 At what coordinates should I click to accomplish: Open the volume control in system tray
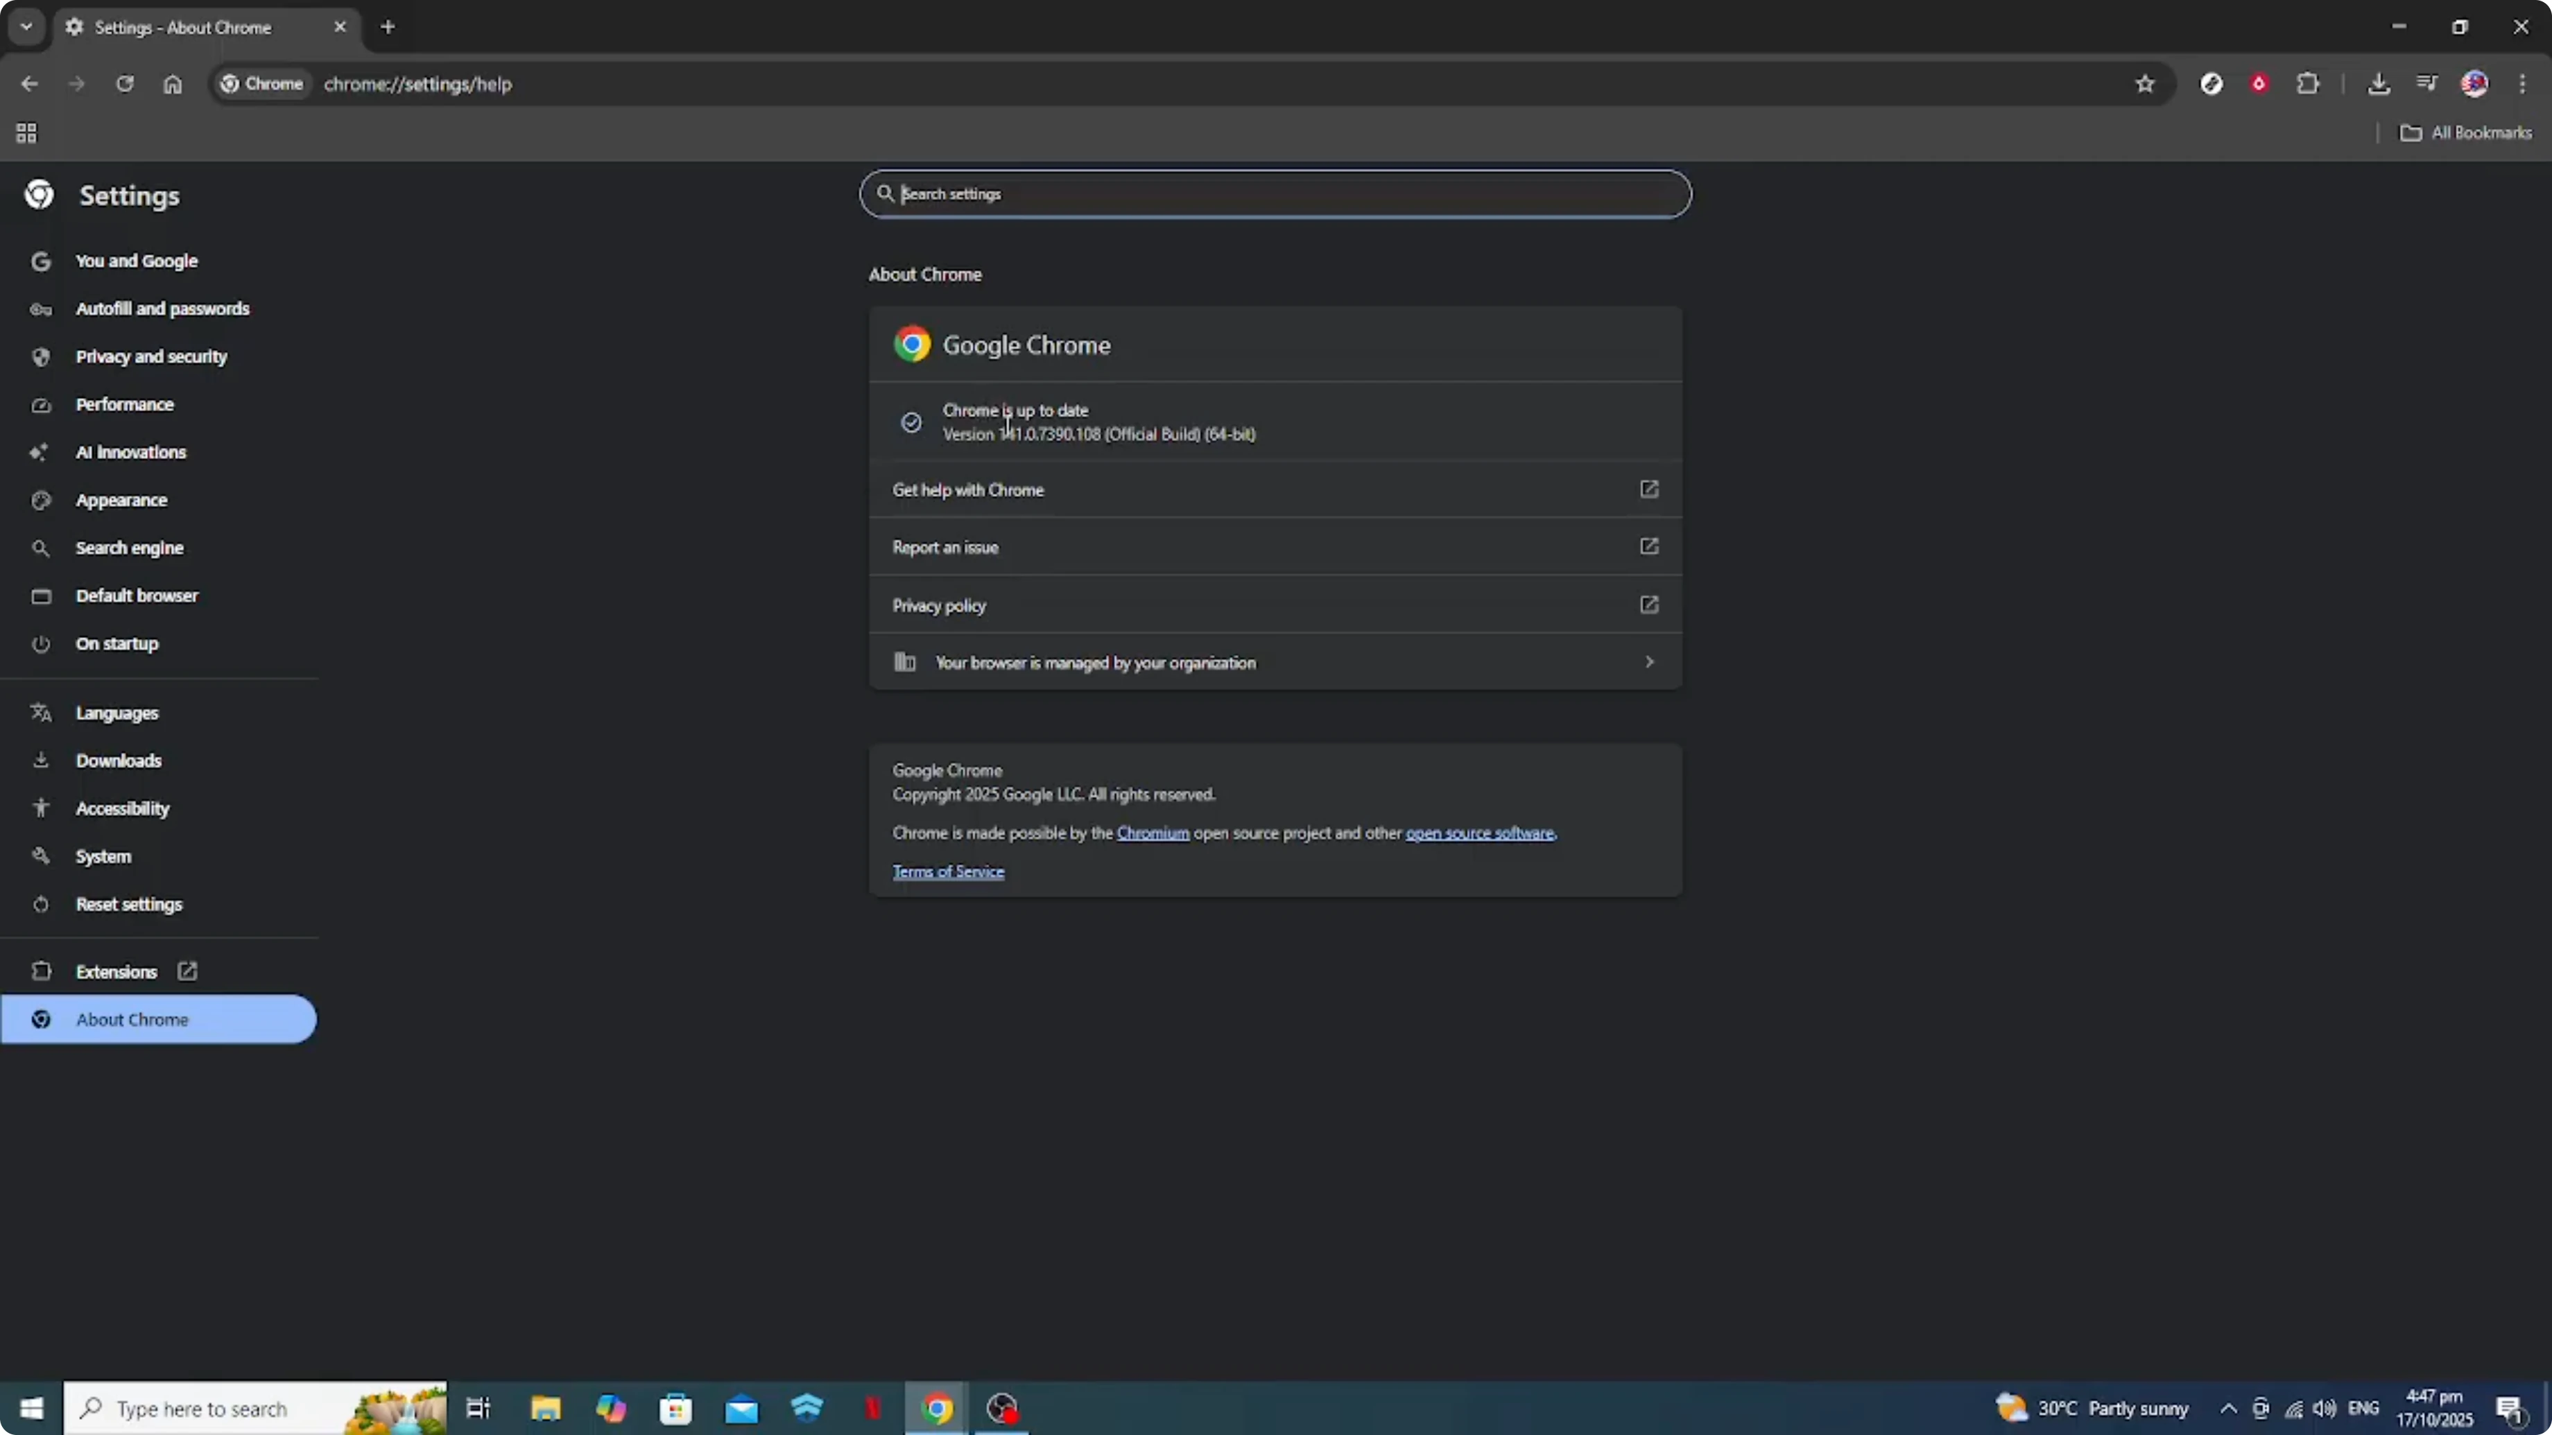[2324, 1408]
